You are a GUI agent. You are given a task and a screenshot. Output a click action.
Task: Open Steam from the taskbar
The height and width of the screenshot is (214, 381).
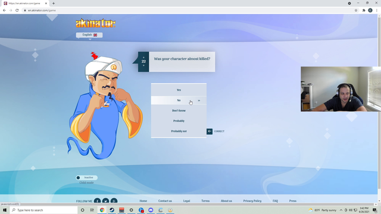(x=112, y=210)
